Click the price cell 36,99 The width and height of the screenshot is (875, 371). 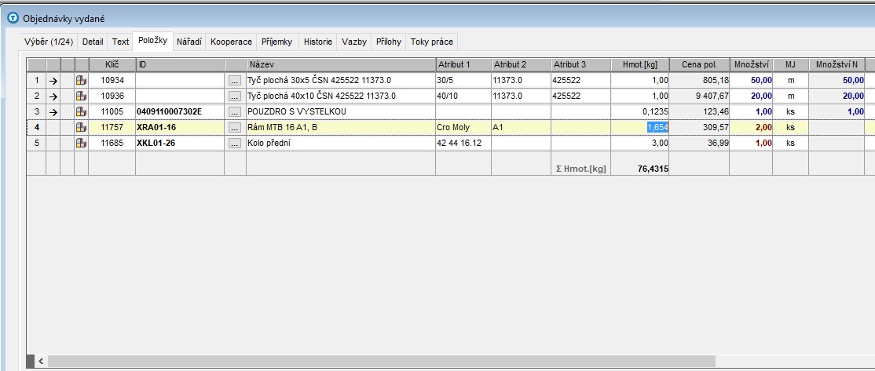(x=699, y=144)
